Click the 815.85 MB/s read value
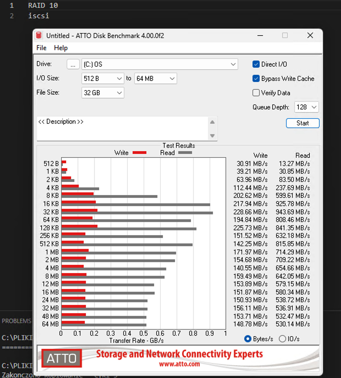This screenshot has height=378, width=341. (x=293, y=244)
